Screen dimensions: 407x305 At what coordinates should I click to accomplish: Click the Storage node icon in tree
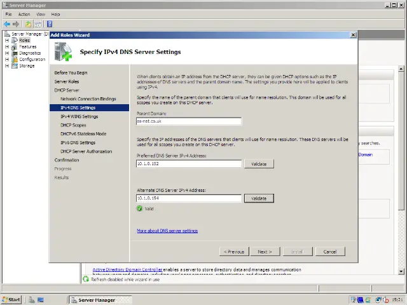pyautogui.click(x=15, y=65)
